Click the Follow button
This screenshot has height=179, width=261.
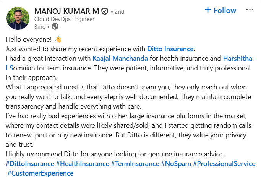(x=220, y=10)
